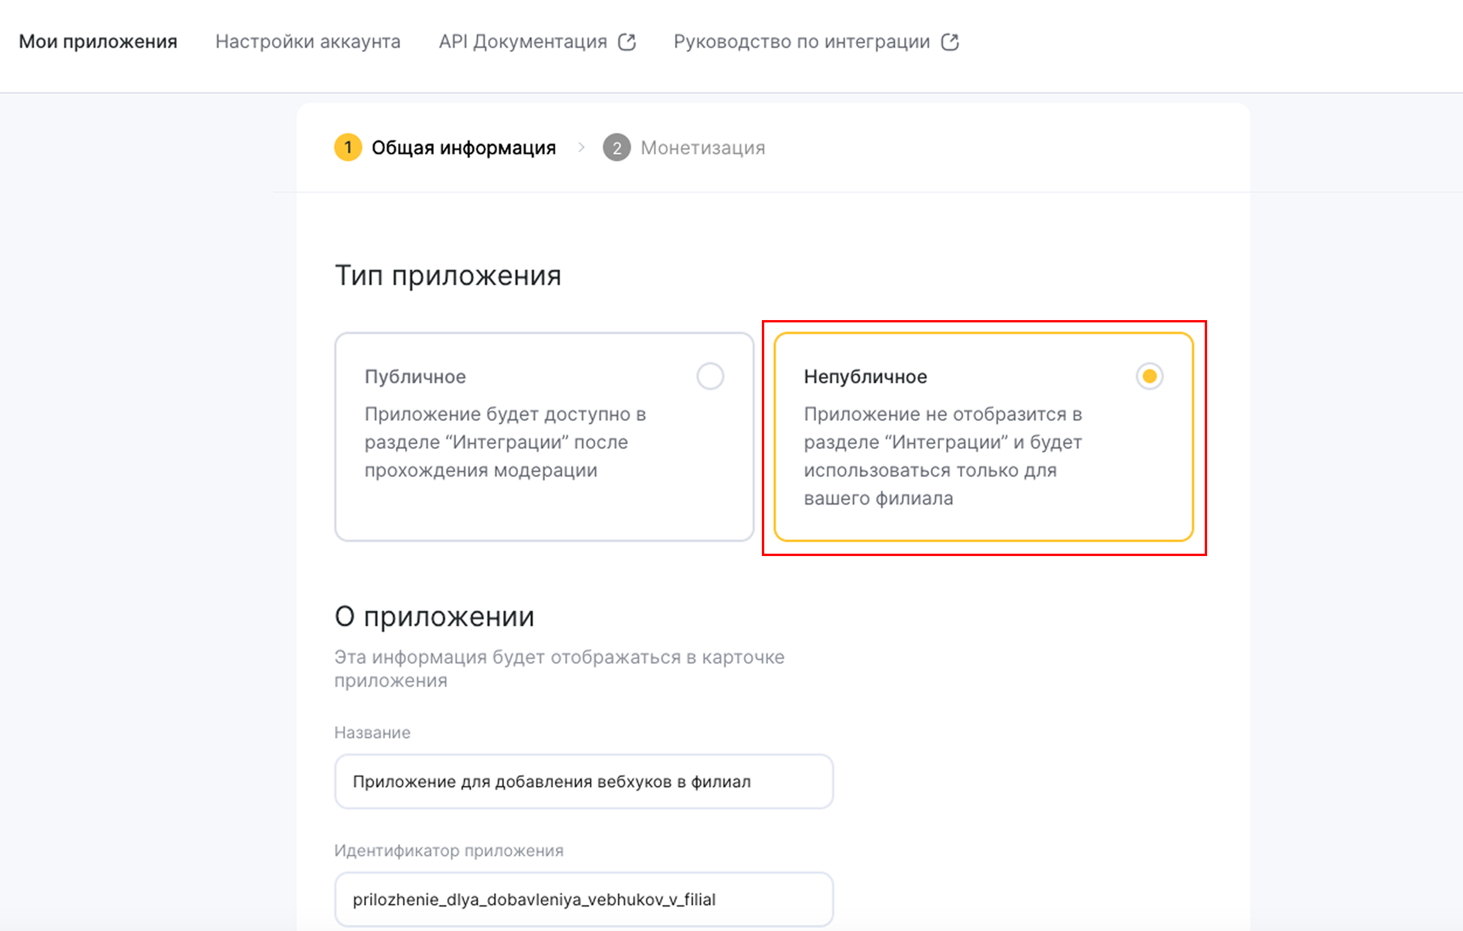Click the step 2 circle for Монетизация
Screen dimensions: 1463x931
point(616,147)
